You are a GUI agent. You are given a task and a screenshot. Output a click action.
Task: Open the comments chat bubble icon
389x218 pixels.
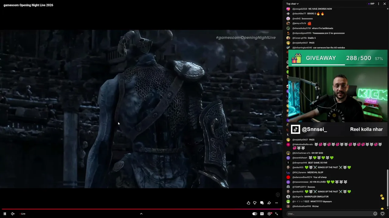tap(262, 203)
